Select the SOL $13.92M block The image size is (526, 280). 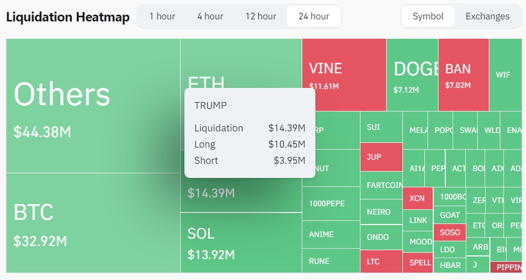point(241,243)
